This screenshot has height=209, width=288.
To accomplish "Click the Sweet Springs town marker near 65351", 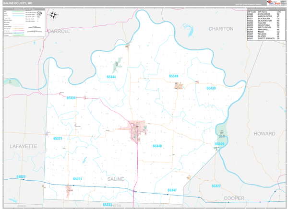I will (x=70, y=190).
